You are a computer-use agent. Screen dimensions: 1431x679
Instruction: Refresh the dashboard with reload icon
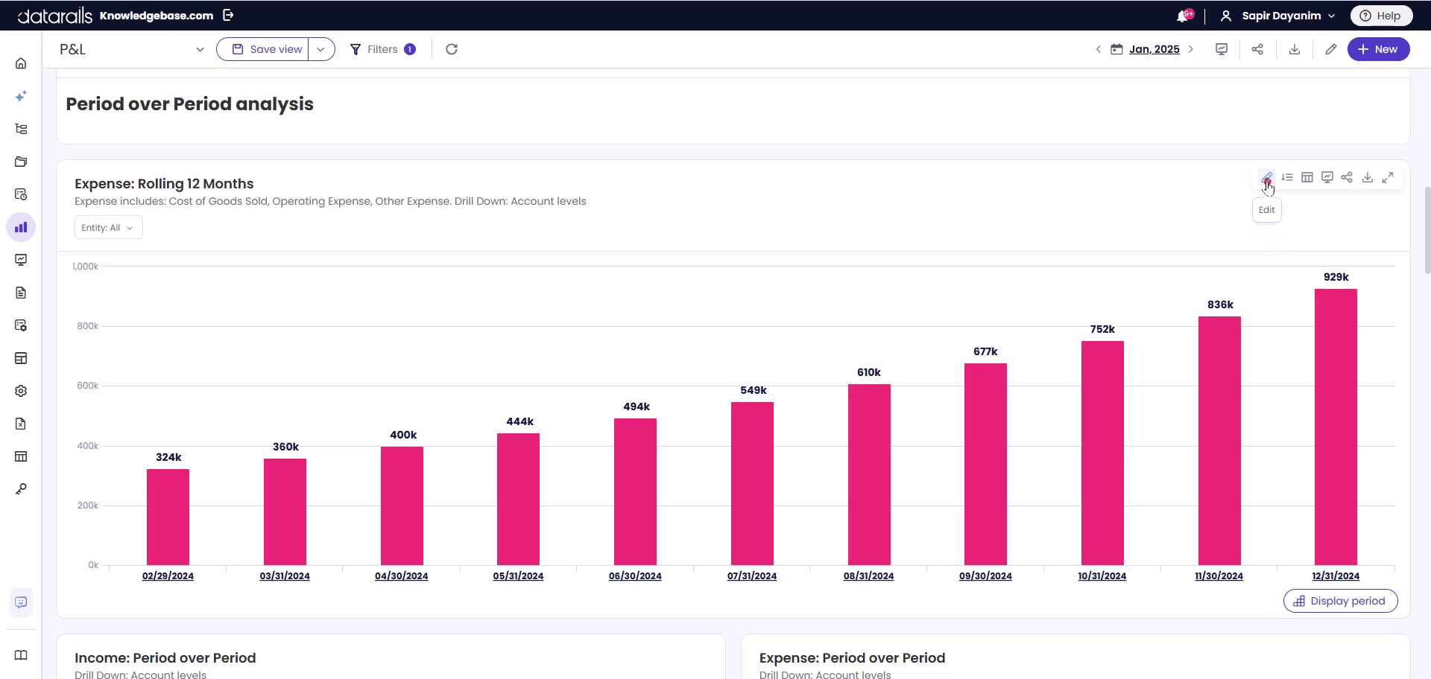click(452, 49)
